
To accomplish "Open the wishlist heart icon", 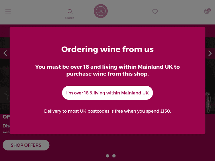I will coord(155,11).
